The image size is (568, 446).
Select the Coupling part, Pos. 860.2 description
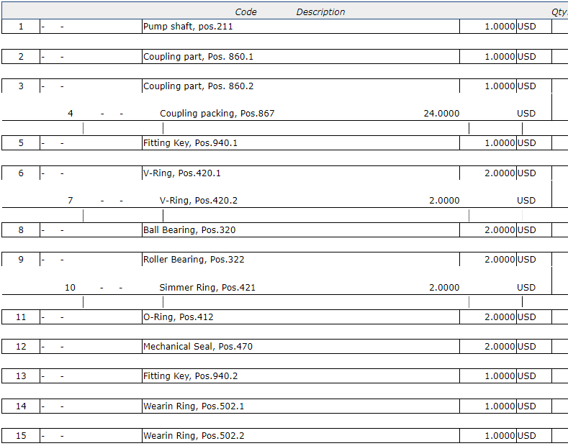point(198,86)
